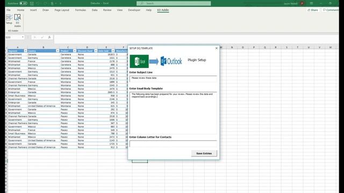Open the Segment column filter dropdown
344x193 pixels.
25,51
